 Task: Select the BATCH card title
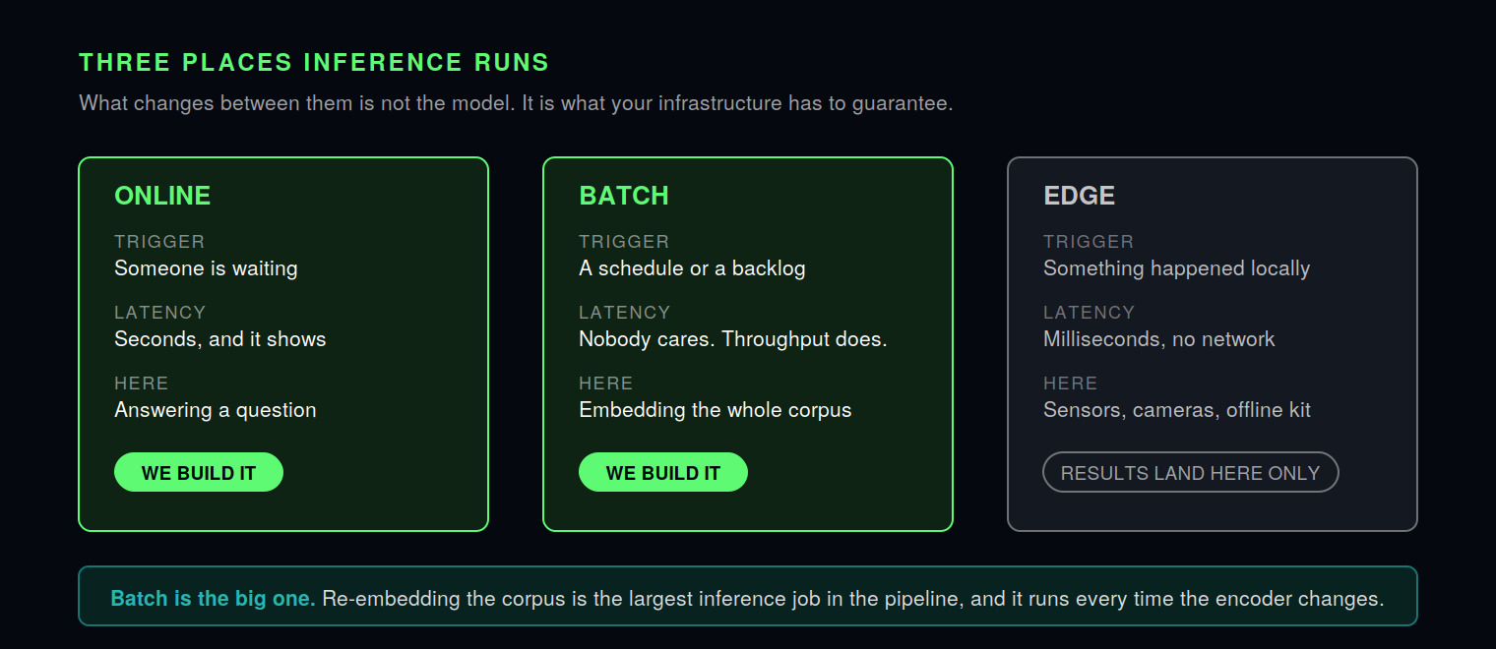[x=624, y=196]
